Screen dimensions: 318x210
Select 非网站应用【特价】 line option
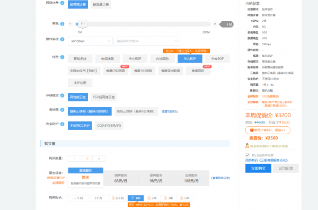coord(84,71)
